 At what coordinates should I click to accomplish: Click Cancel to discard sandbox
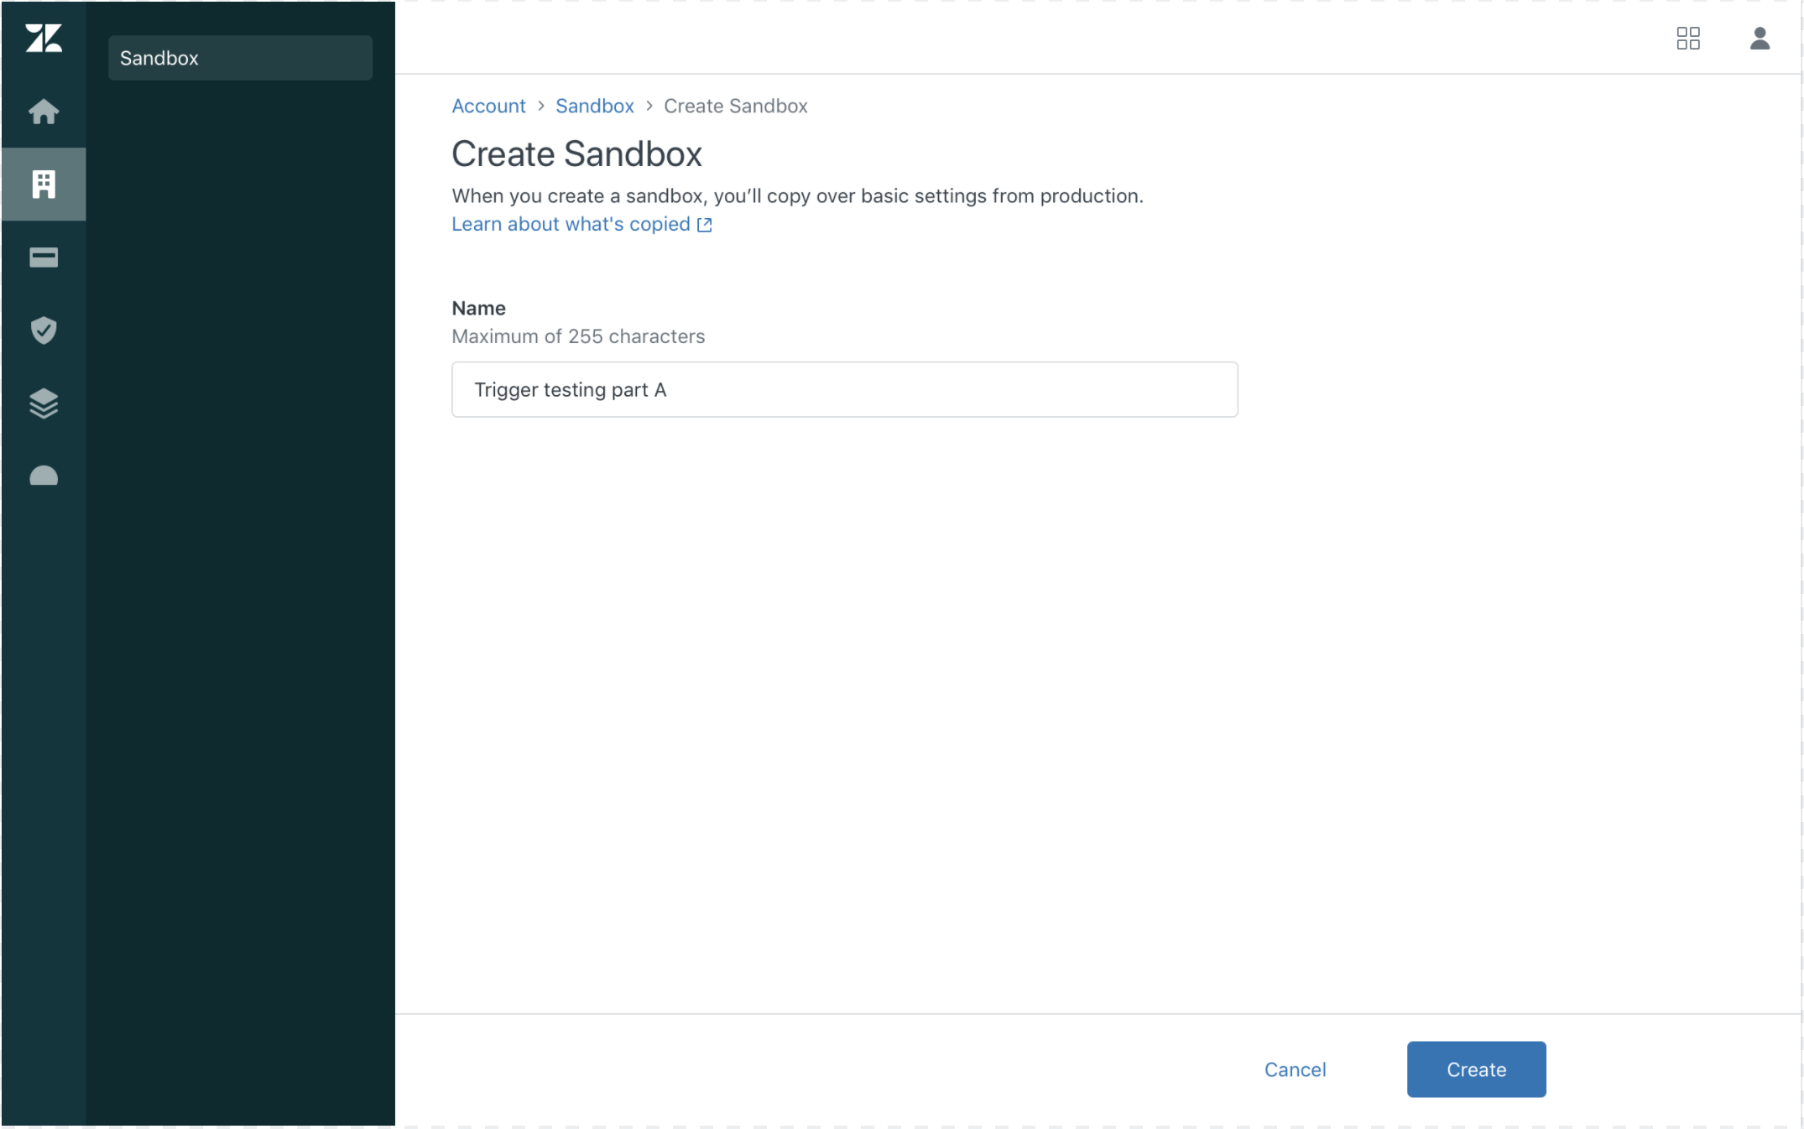coord(1295,1069)
